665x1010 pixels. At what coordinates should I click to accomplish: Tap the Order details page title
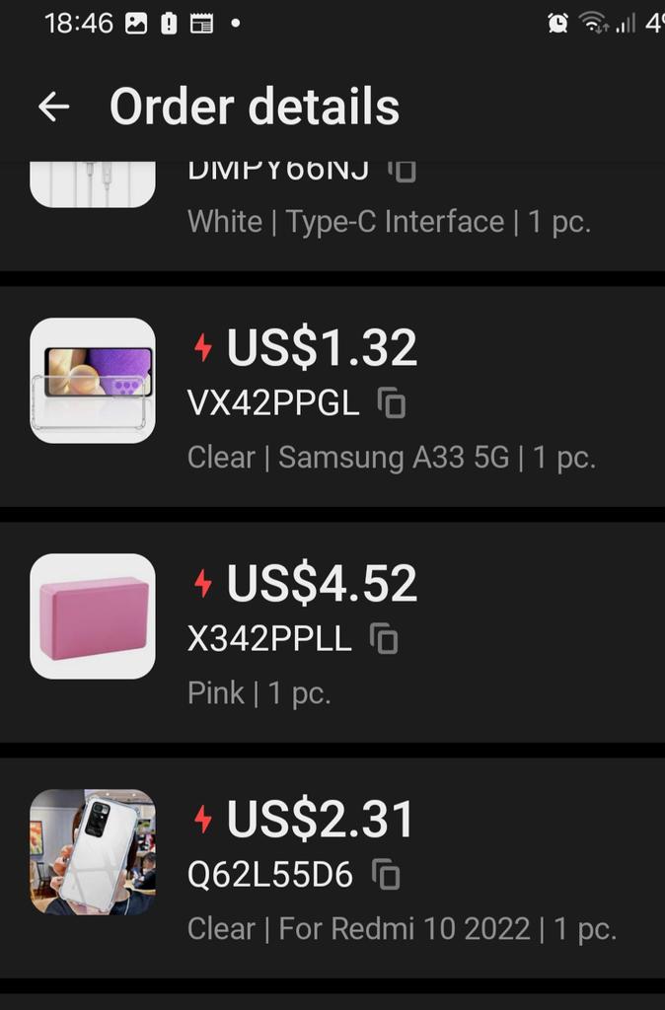(255, 107)
